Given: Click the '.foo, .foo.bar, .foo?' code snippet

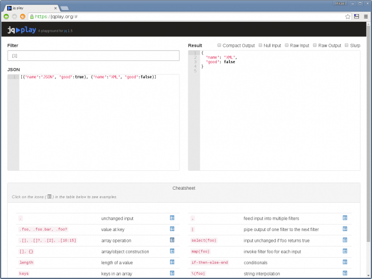Looking at the screenshot, I should coord(43,229).
